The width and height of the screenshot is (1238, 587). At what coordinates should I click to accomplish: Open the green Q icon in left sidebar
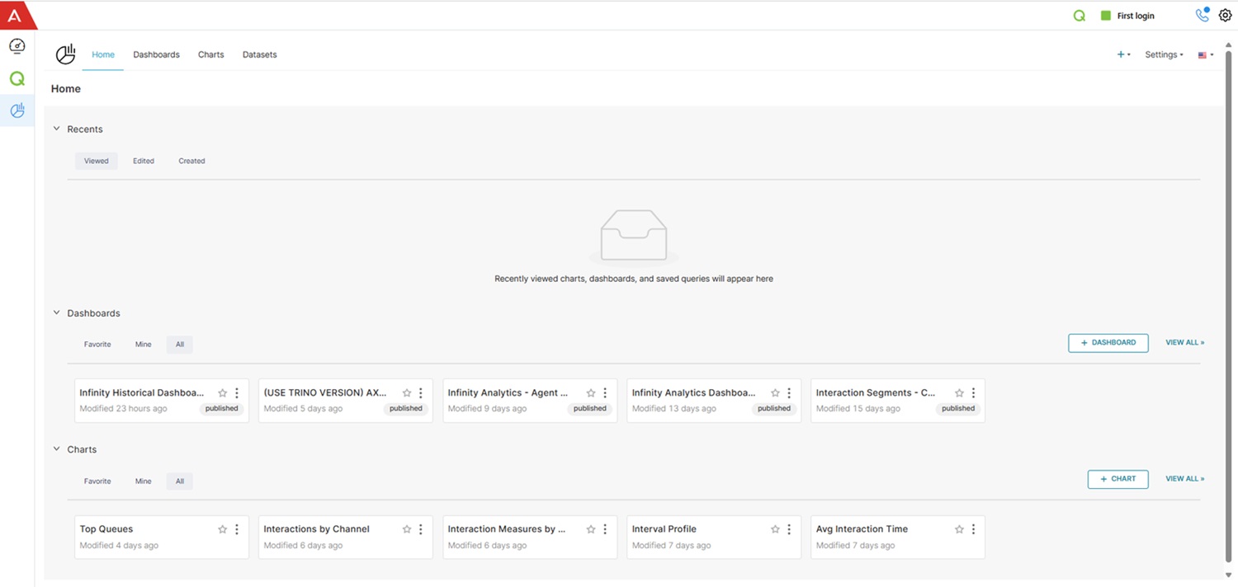[x=17, y=79]
